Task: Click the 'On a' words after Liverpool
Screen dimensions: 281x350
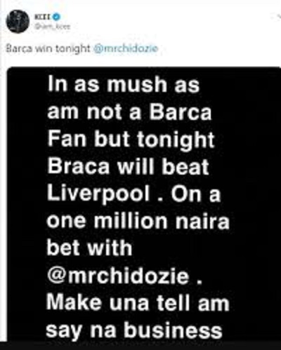Action: point(196,194)
